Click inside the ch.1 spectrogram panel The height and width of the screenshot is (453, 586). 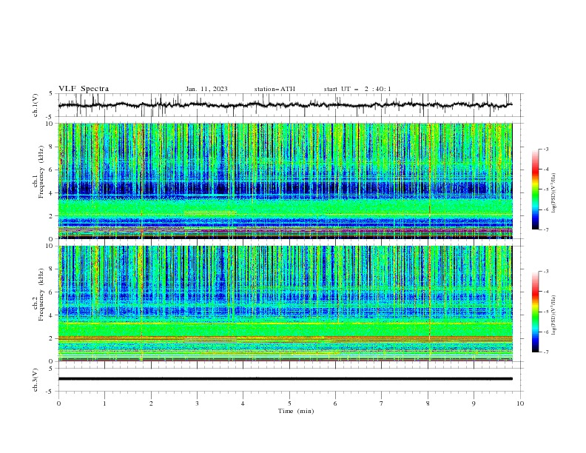pos(286,181)
